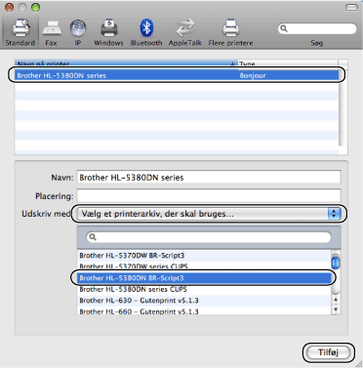
Task: Select Brother HL-5370DW series CUPS driver
Action: [205, 266]
